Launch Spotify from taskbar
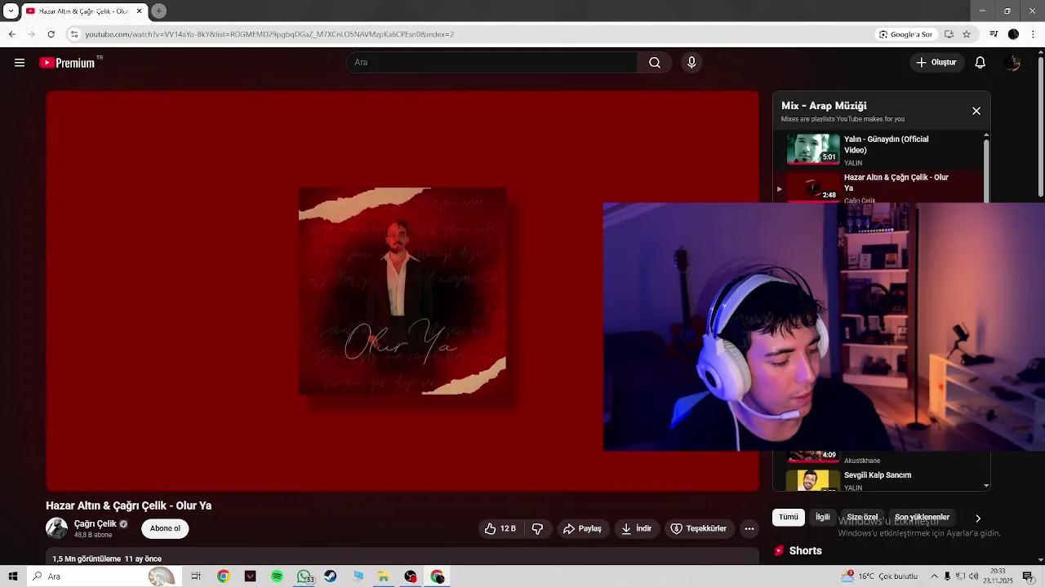 [277, 576]
